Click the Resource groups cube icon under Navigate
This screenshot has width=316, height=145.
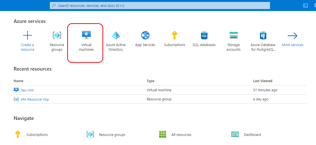tap(90, 134)
